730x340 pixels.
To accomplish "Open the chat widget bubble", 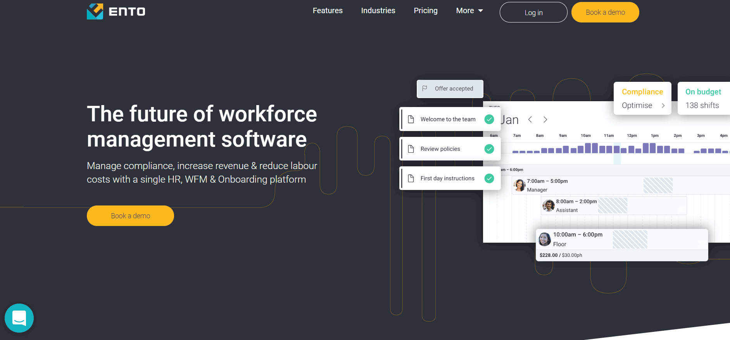I will (19, 318).
